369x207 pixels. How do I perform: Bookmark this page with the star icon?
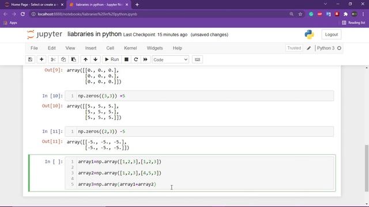[x=300, y=14]
